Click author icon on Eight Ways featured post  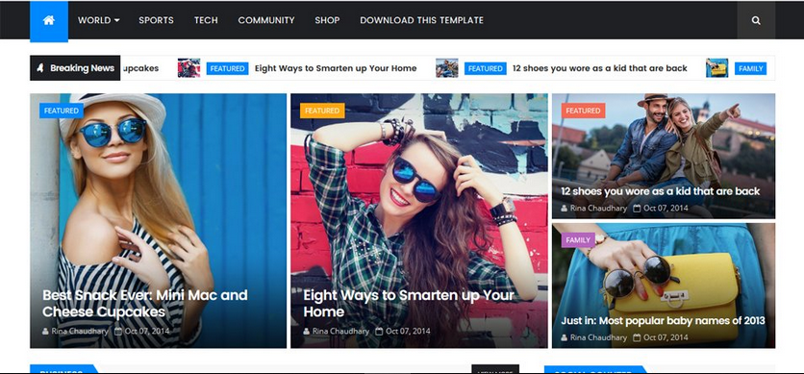[307, 331]
